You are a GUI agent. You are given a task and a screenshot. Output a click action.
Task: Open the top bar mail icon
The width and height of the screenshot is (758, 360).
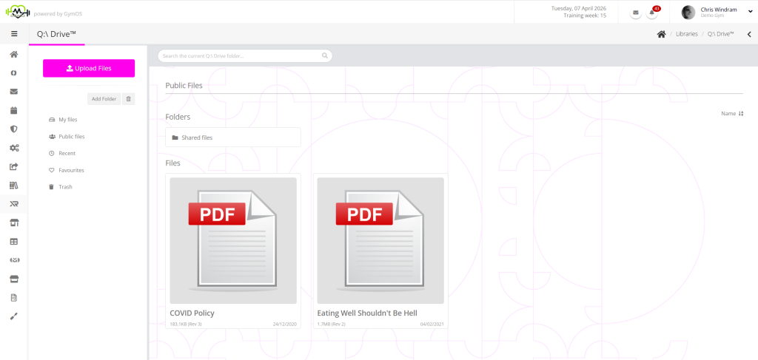point(636,13)
